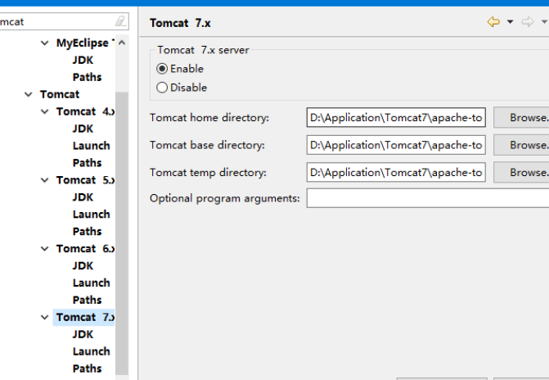Viewport: 549px width, 380px height.
Task: Open Paths under Tomcat 6.x
Action: point(88,300)
